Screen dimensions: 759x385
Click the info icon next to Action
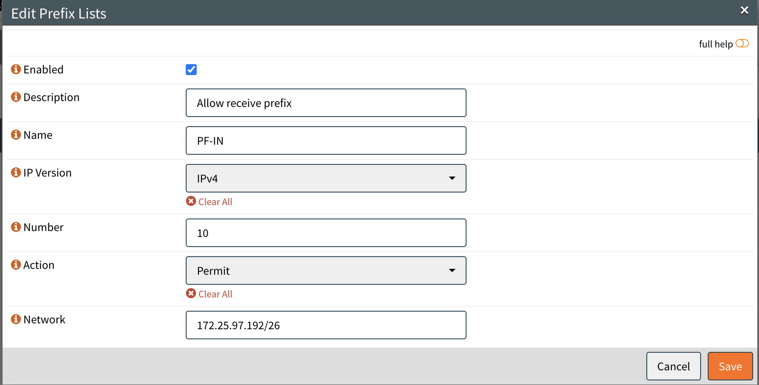tap(16, 265)
